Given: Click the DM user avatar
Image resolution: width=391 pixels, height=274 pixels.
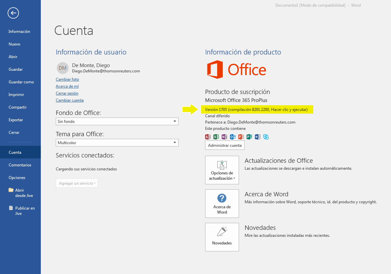Looking at the screenshot, I should pyautogui.click(x=62, y=68).
